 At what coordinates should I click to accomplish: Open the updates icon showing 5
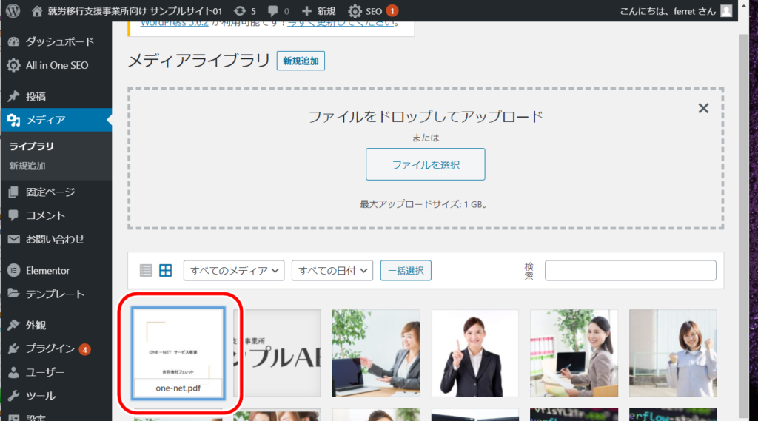click(240, 11)
